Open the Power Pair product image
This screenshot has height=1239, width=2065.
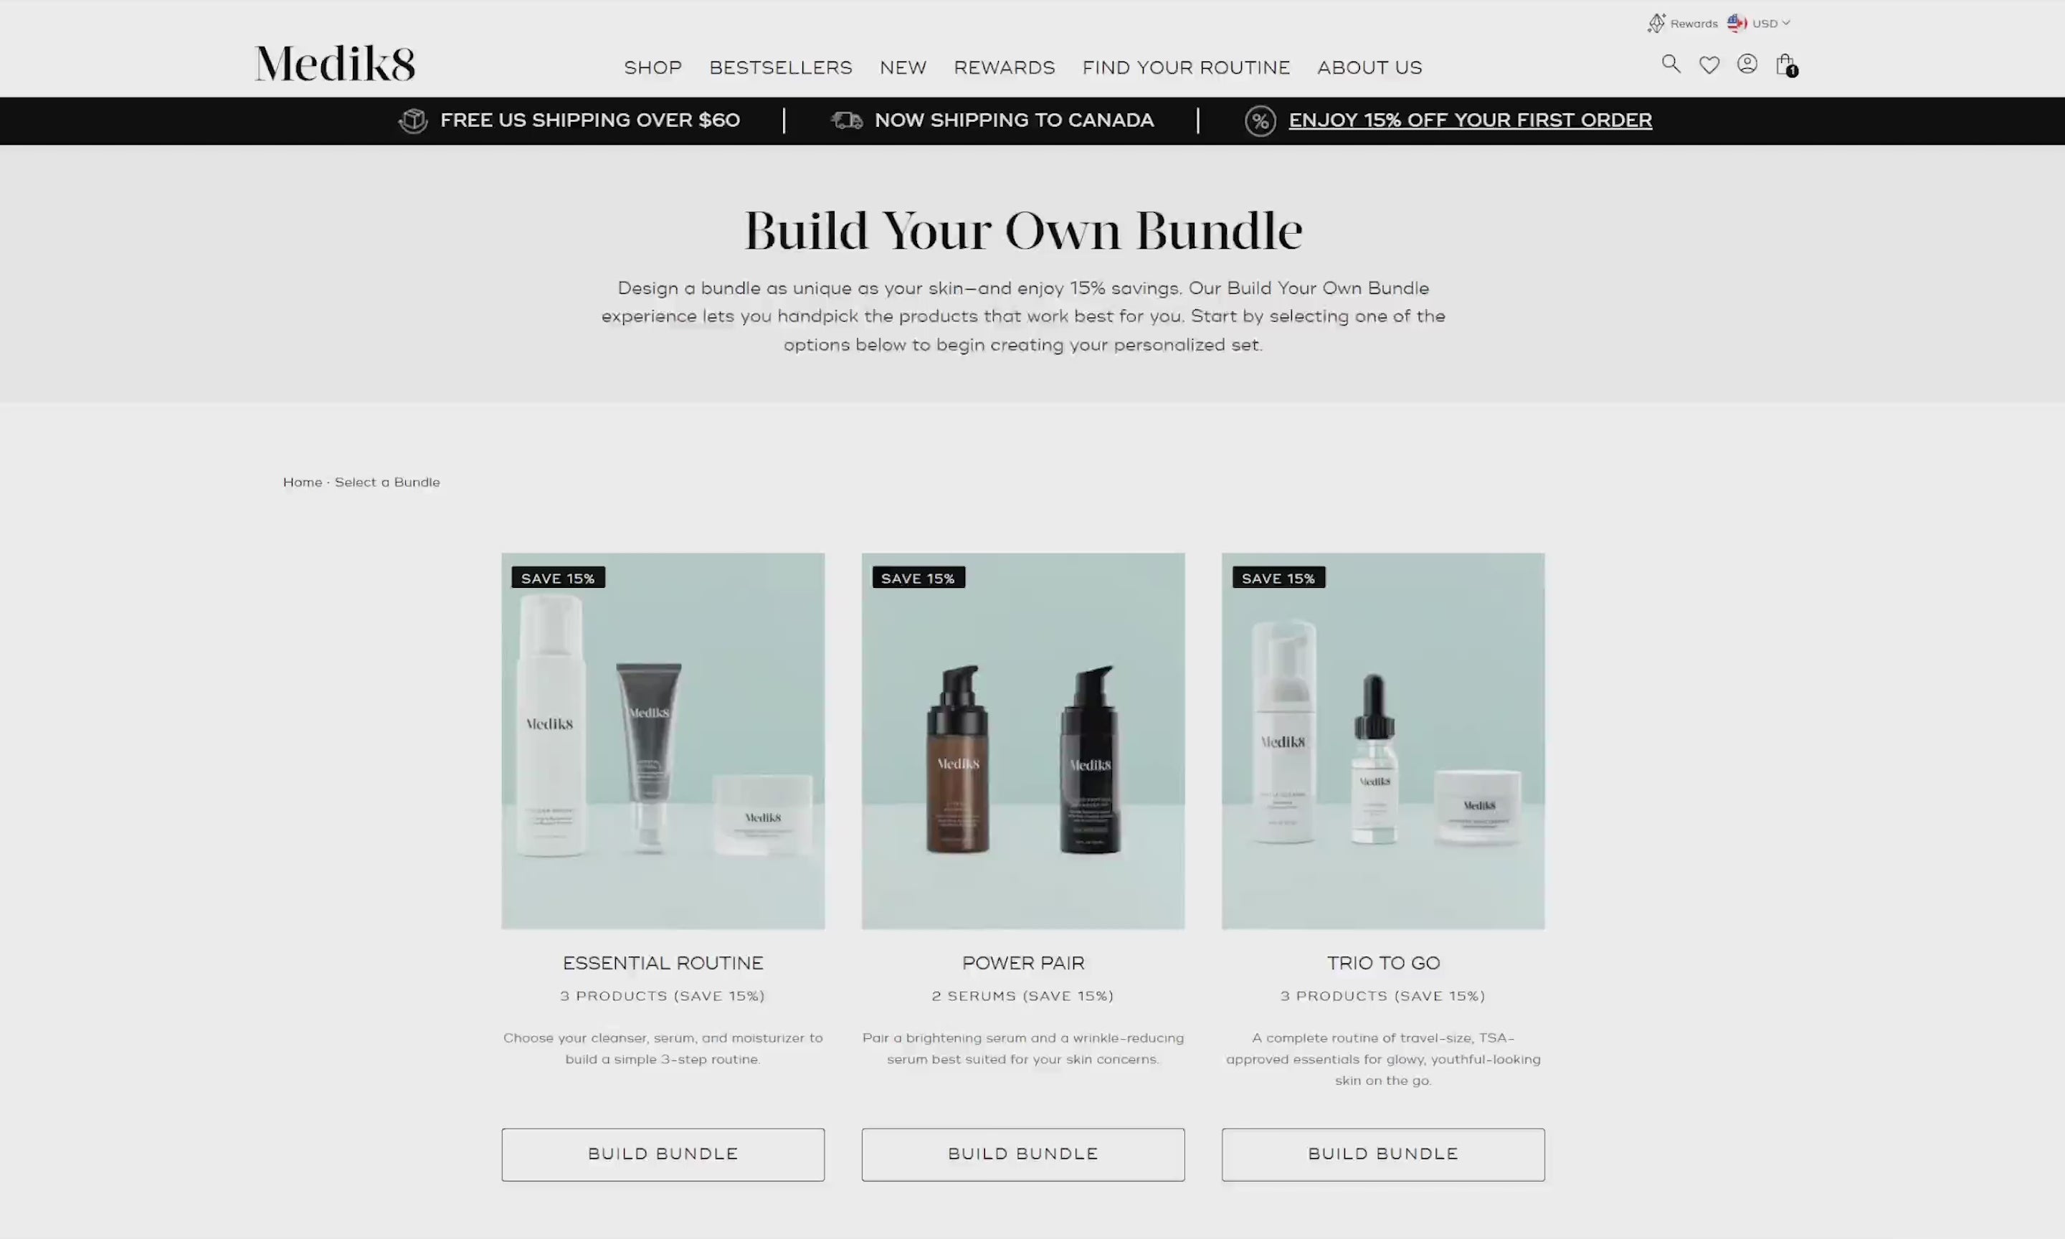1023,741
